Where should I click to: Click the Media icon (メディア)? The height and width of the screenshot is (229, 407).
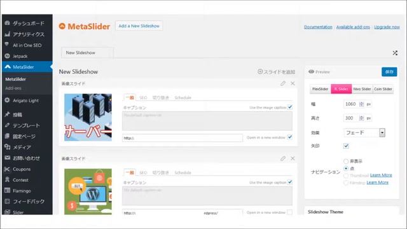coord(7,147)
